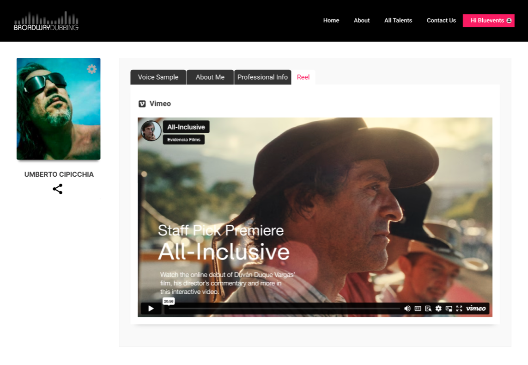Click Umberto Cipicchia's profile photo
This screenshot has width=528, height=365.
(59, 109)
